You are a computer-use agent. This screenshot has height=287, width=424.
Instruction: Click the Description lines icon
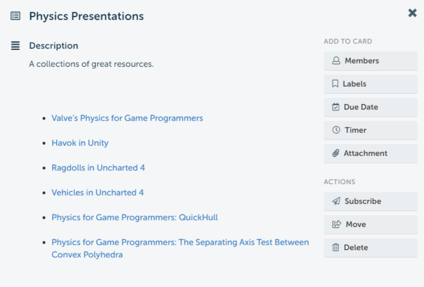point(15,46)
